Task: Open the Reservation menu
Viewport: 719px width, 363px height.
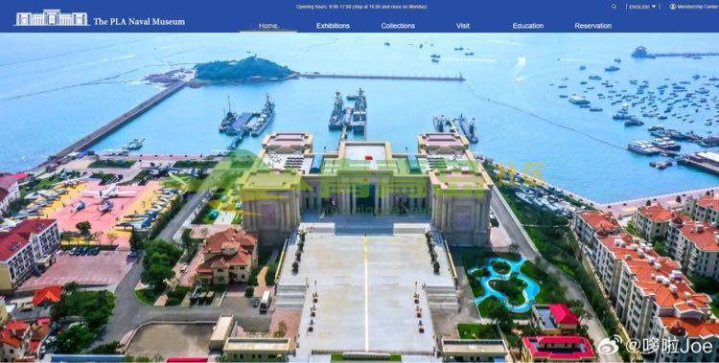Action: (x=592, y=26)
